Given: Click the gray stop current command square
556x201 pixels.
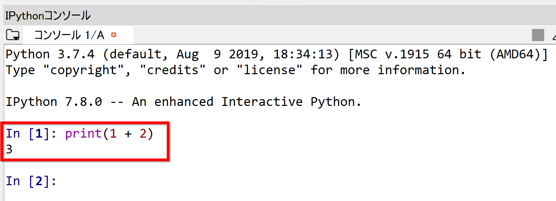Looking at the screenshot, I should (538, 35).
